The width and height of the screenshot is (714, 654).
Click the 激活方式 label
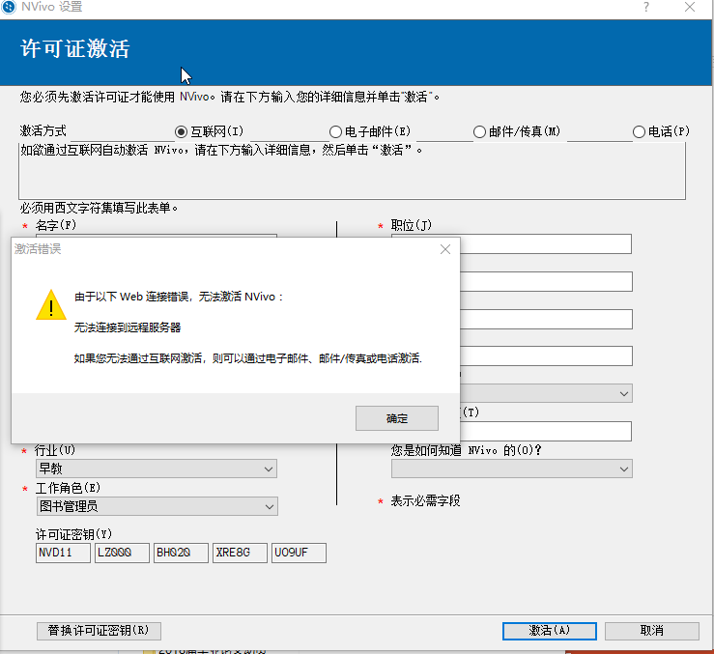pos(43,131)
